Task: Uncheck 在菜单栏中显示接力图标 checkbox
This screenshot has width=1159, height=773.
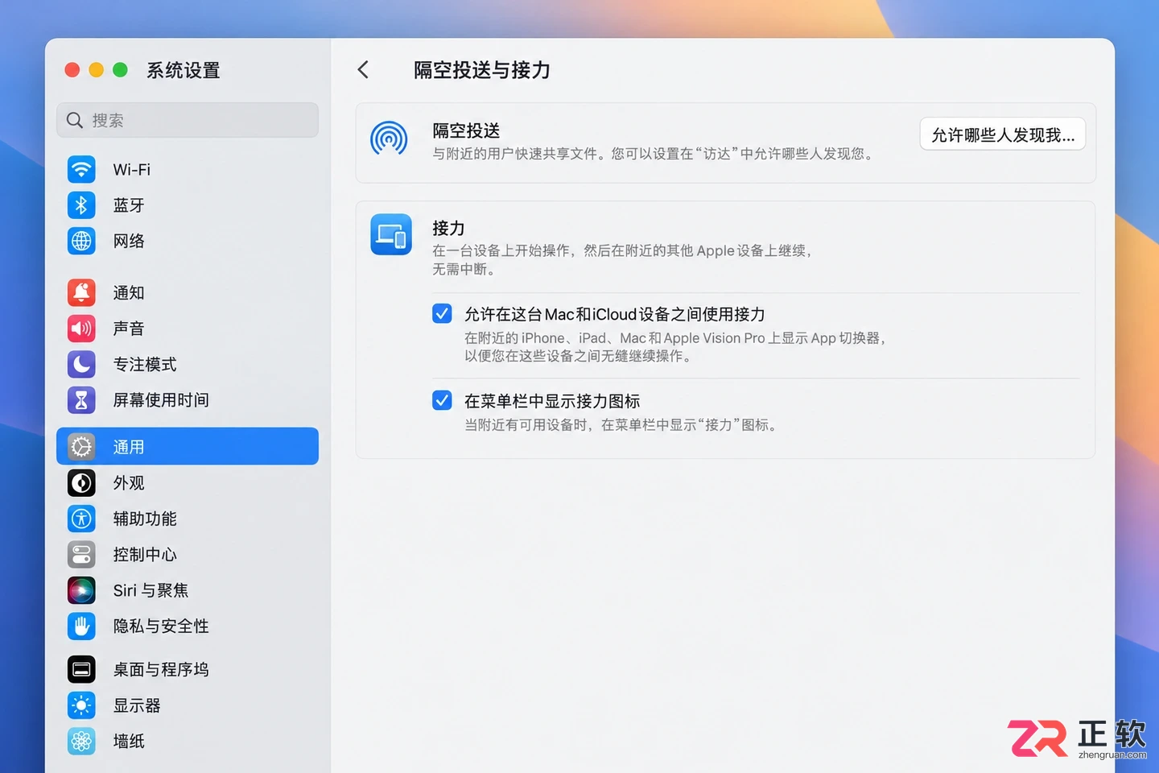Action: click(x=442, y=400)
